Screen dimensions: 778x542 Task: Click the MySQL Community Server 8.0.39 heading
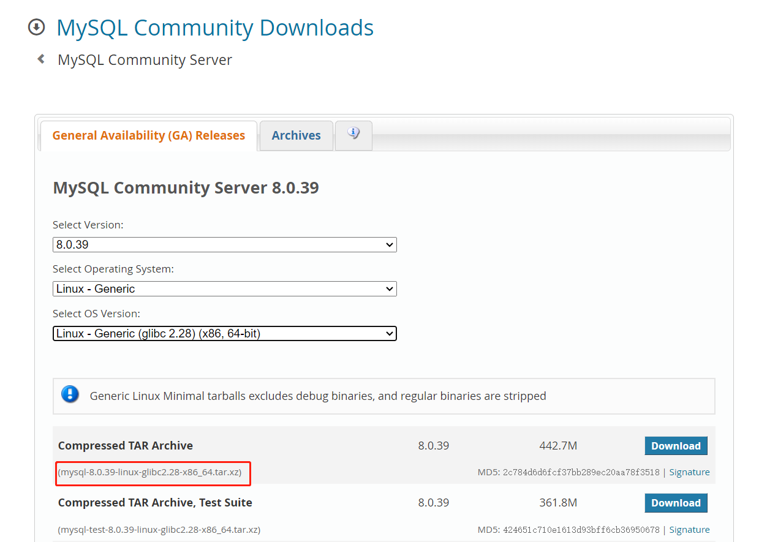186,187
